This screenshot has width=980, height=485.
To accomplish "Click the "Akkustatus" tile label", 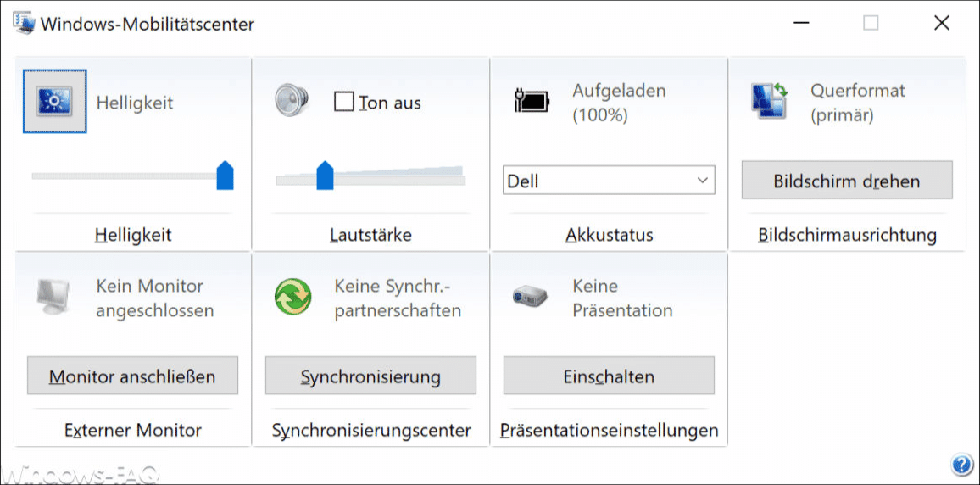I will tap(609, 235).
